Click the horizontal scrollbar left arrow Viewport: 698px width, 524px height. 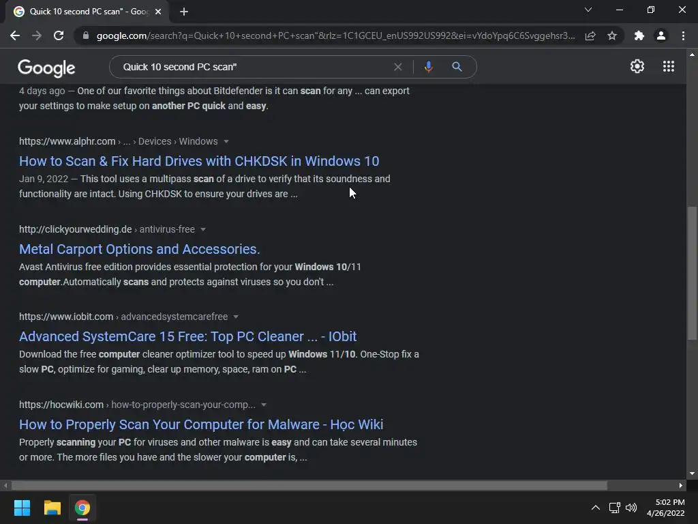[x=5, y=485]
